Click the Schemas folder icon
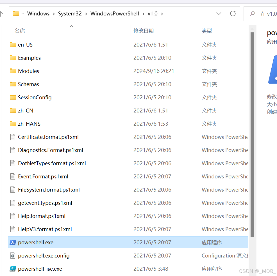The width and height of the screenshot is (277, 276). pyautogui.click(x=13, y=84)
